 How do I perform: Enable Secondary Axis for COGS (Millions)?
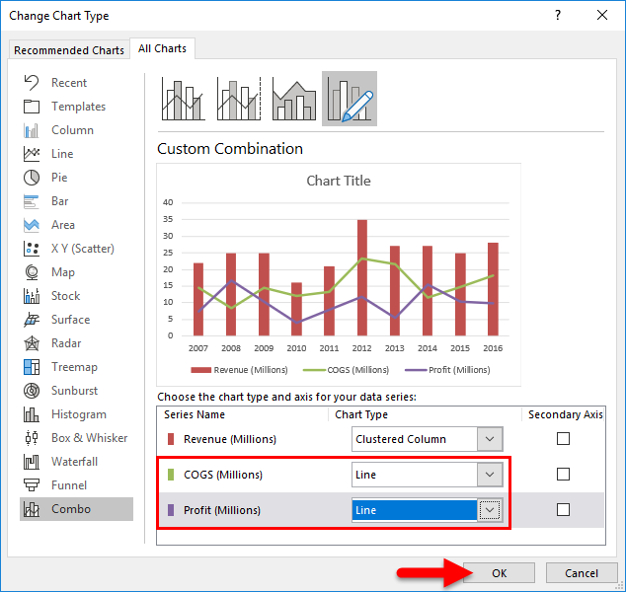pos(563,475)
